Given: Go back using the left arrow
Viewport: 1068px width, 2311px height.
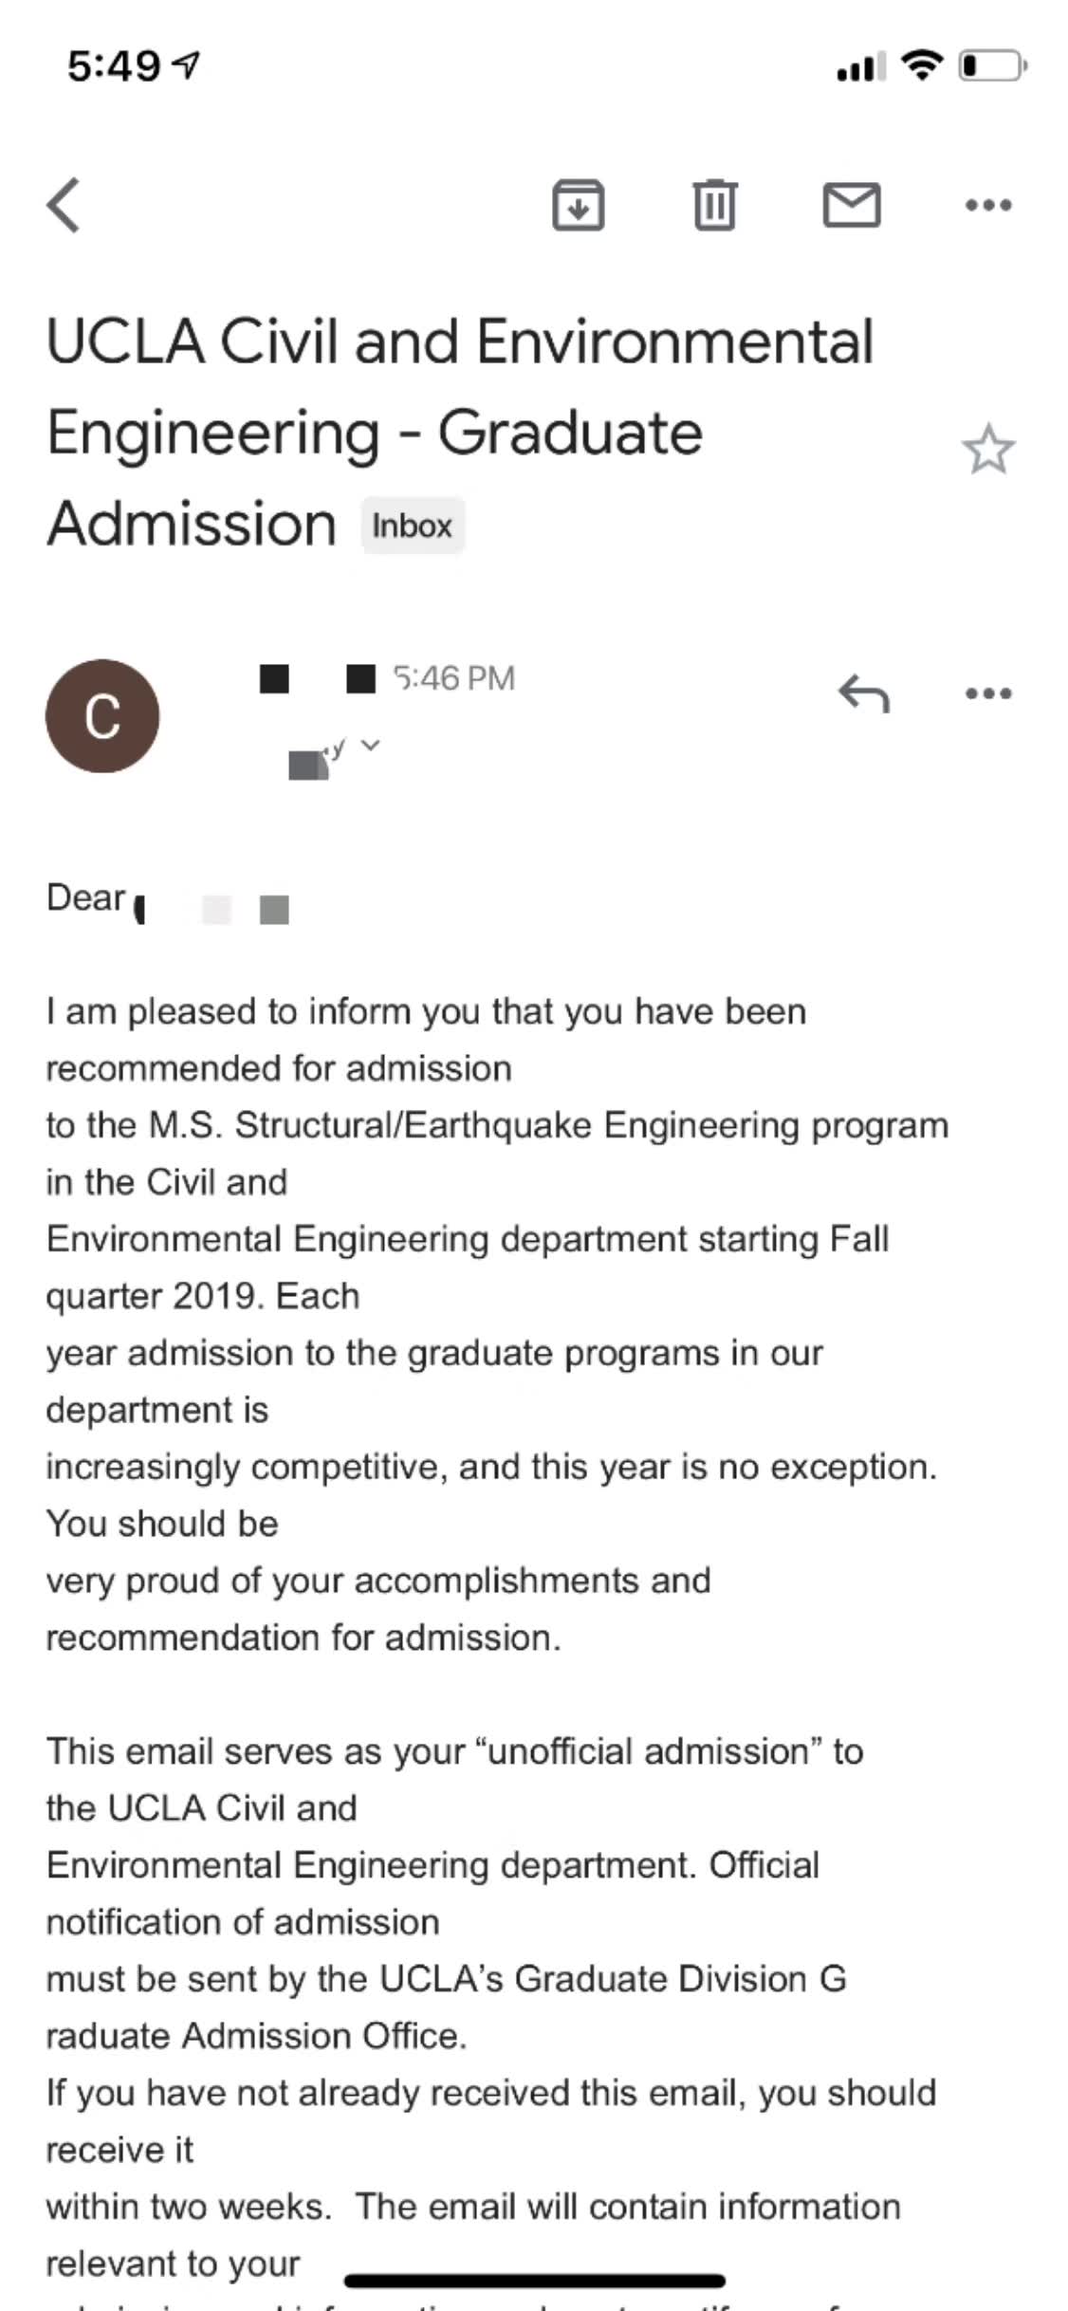Looking at the screenshot, I should click(64, 205).
